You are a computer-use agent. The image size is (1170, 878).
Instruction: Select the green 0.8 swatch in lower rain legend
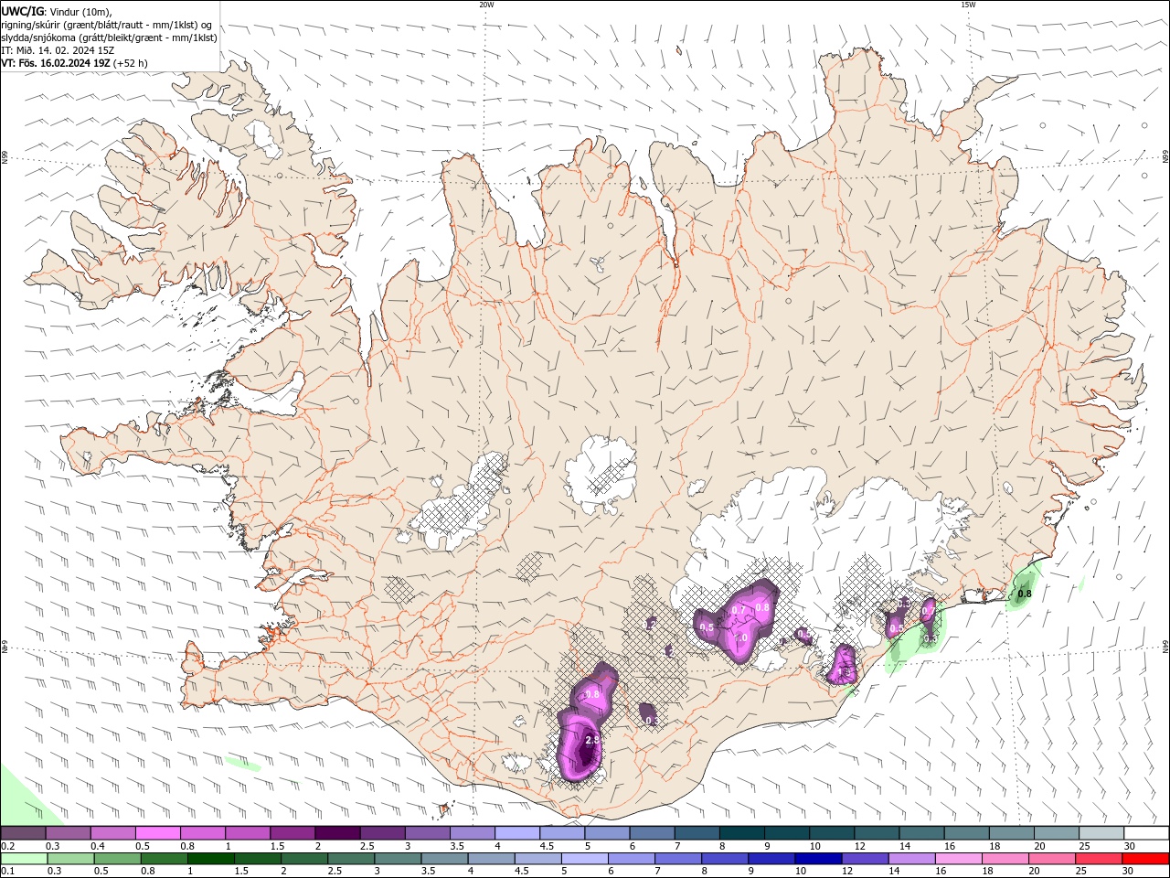coord(165,859)
